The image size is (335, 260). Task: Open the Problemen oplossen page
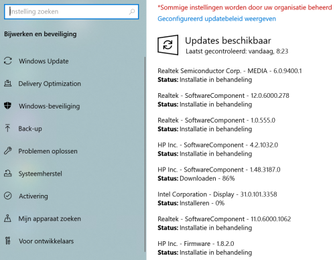tap(48, 151)
